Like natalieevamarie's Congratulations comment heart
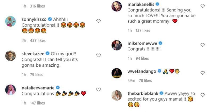The image size is (213, 112). pos(99,89)
